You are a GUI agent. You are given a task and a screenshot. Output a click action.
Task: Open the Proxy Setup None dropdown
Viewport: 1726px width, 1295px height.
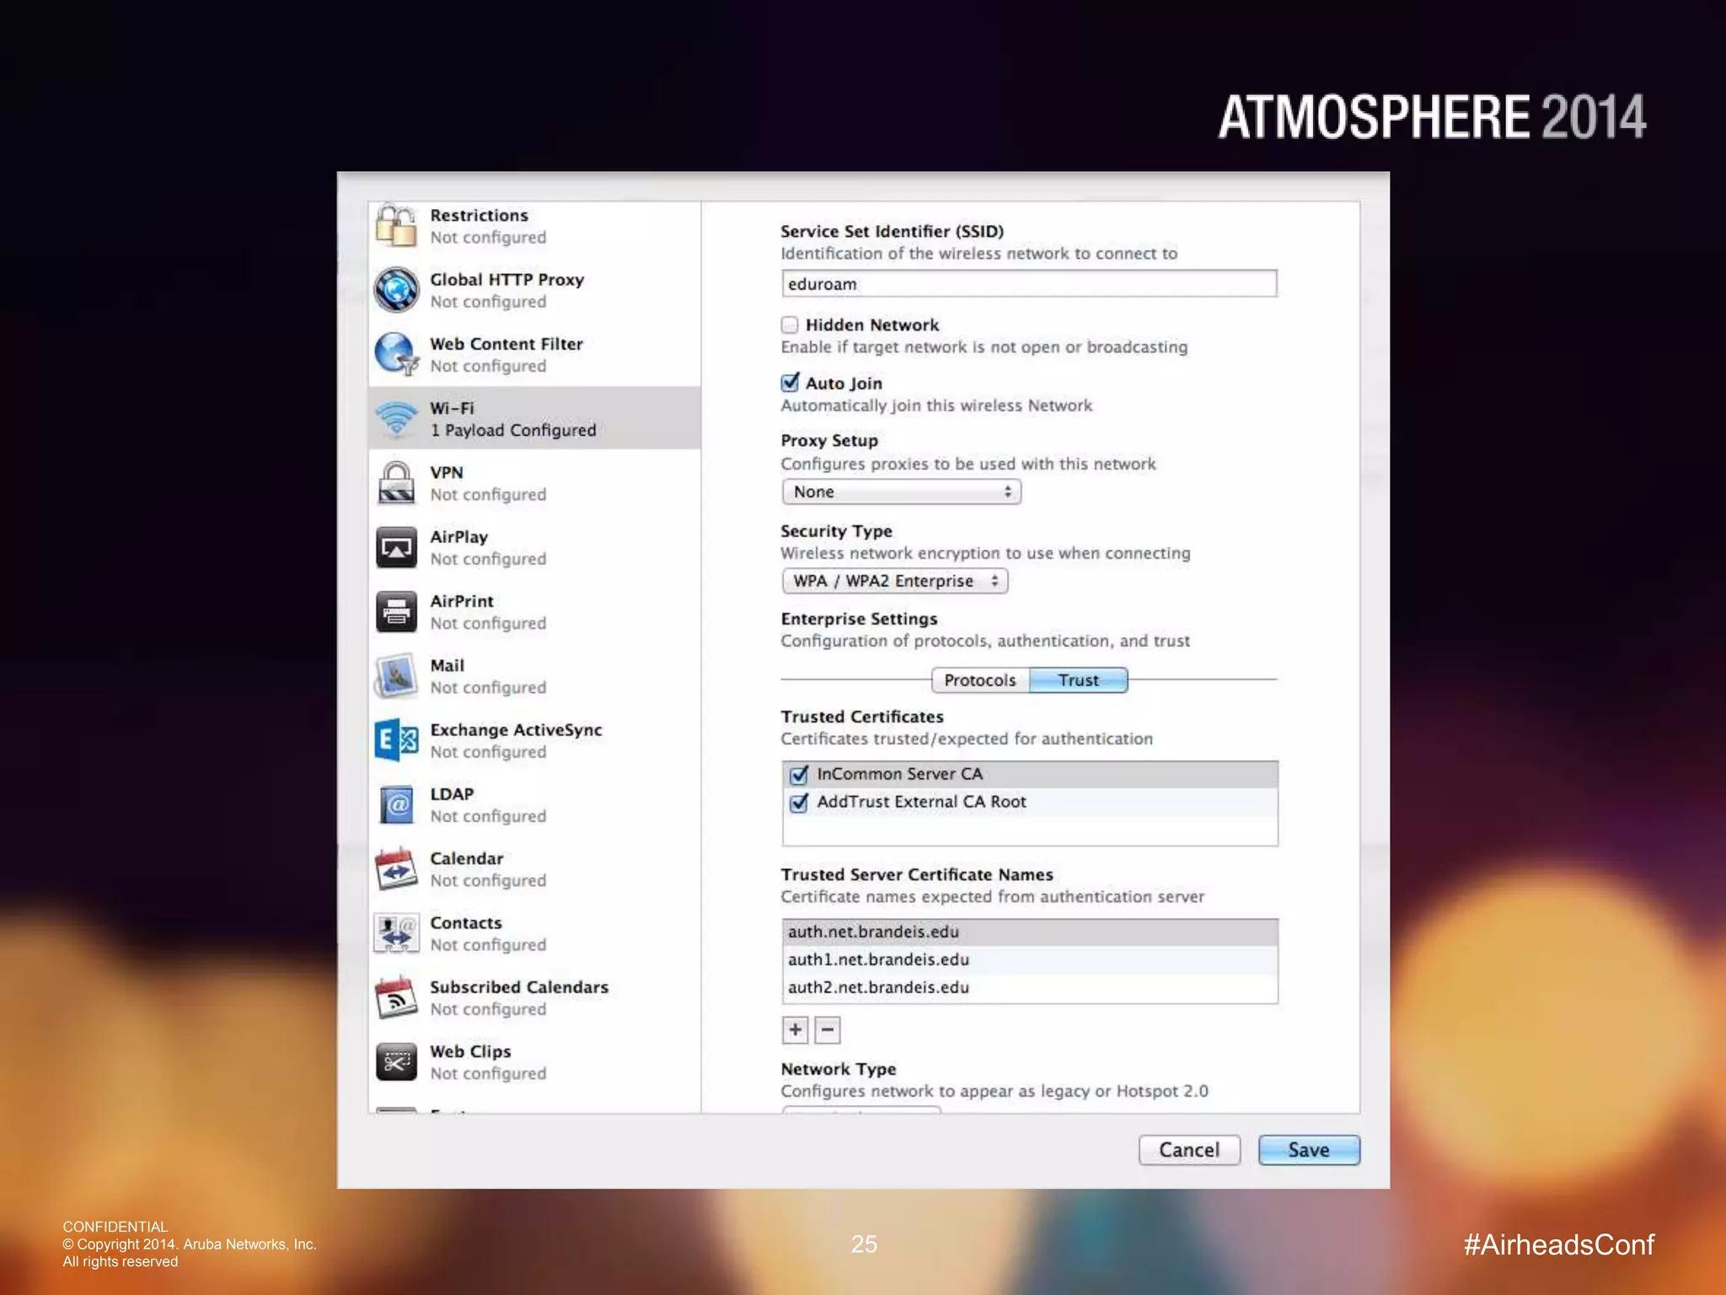pos(901,492)
